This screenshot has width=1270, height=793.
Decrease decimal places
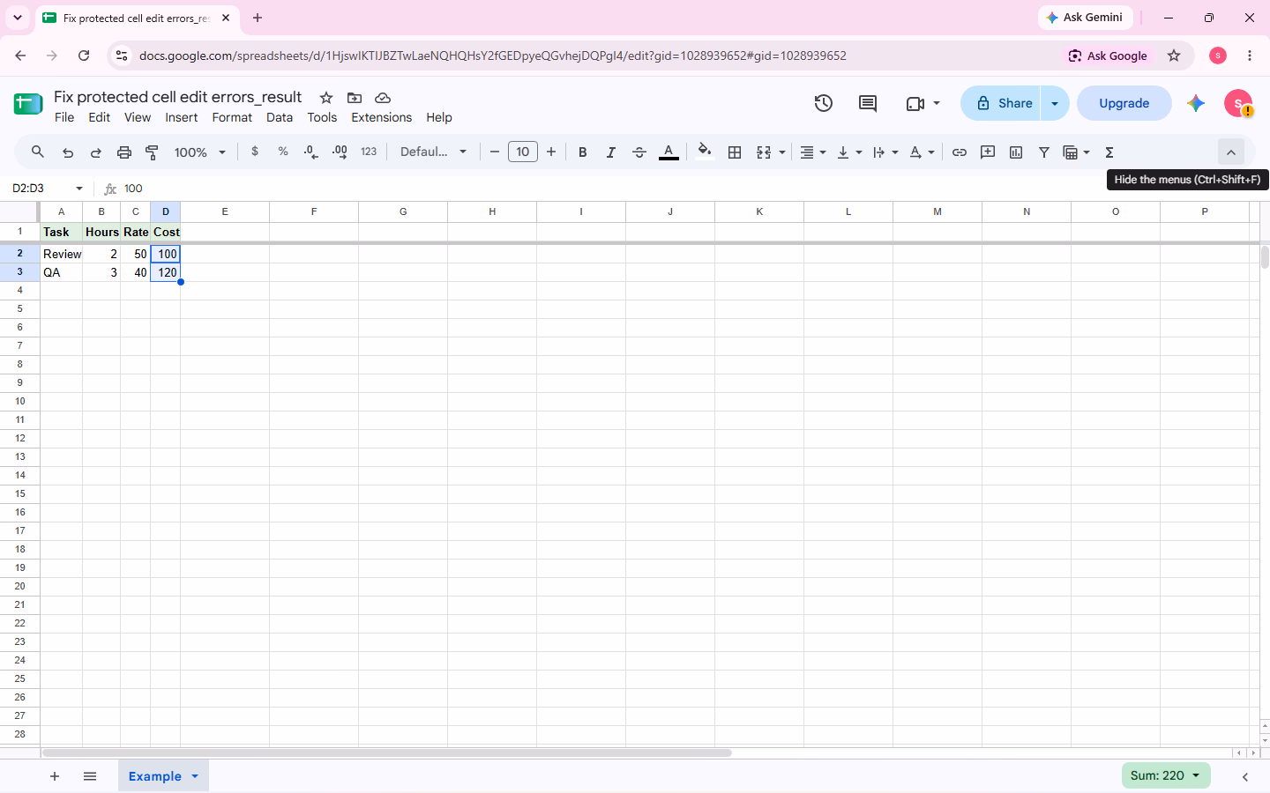tap(310, 152)
